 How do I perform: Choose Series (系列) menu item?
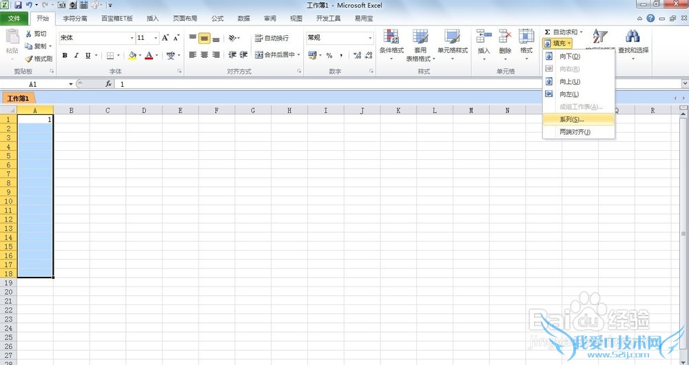[579, 119]
